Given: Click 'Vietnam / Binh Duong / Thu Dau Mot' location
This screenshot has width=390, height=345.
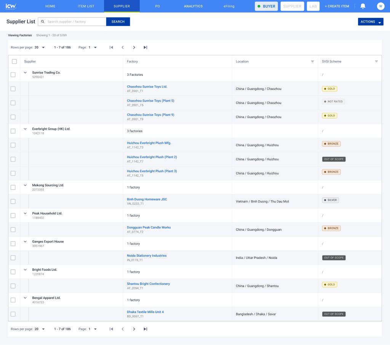Looking at the screenshot, I should [262, 201].
